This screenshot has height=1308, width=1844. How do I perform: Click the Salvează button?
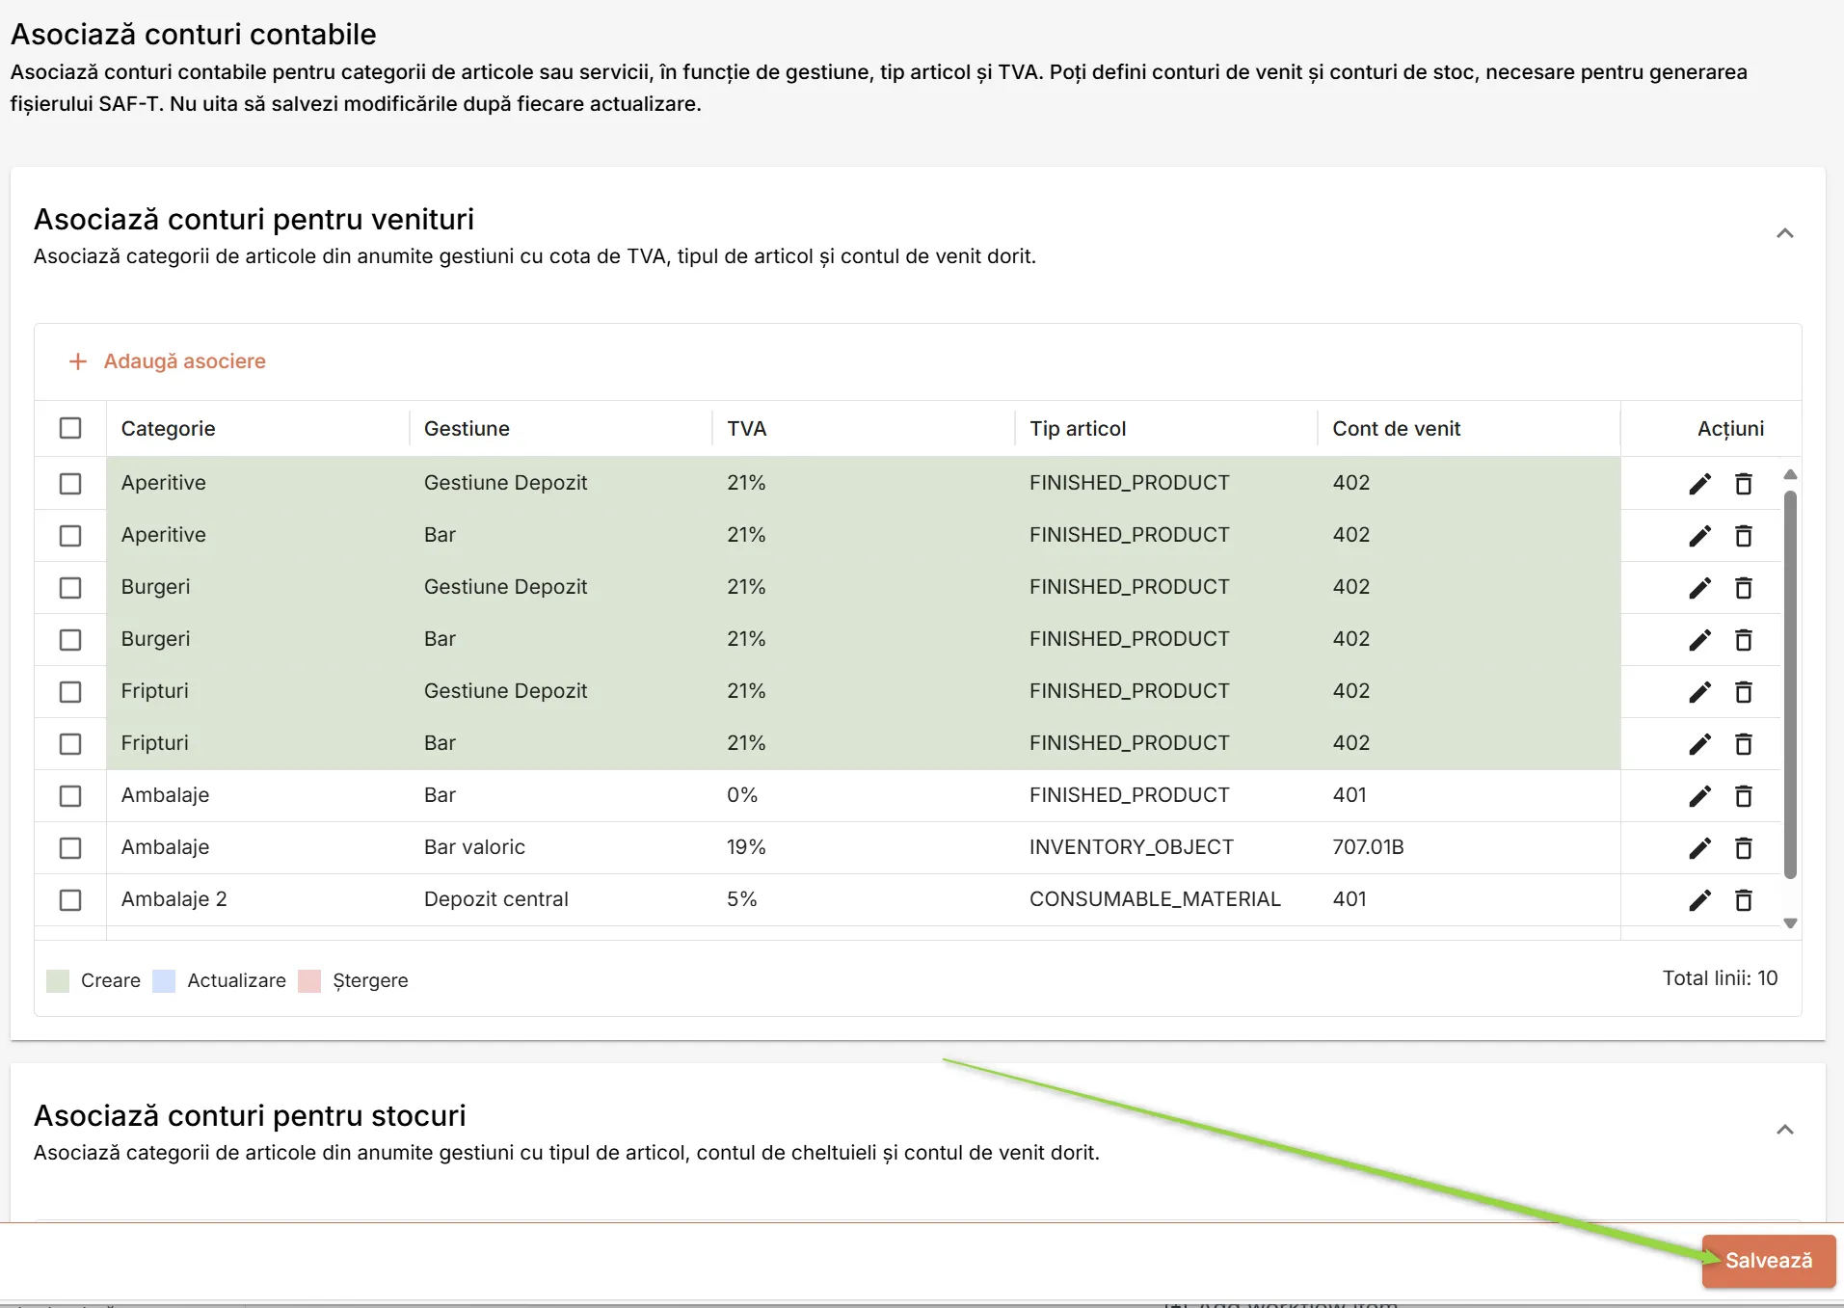tap(1769, 1261)
